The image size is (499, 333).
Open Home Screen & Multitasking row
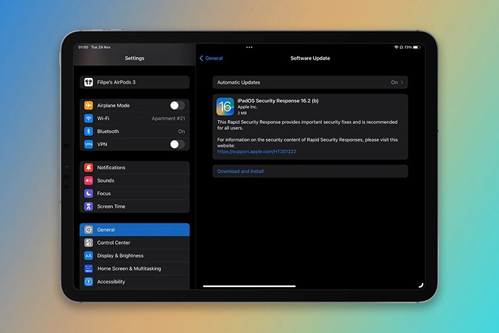point(134,268)
